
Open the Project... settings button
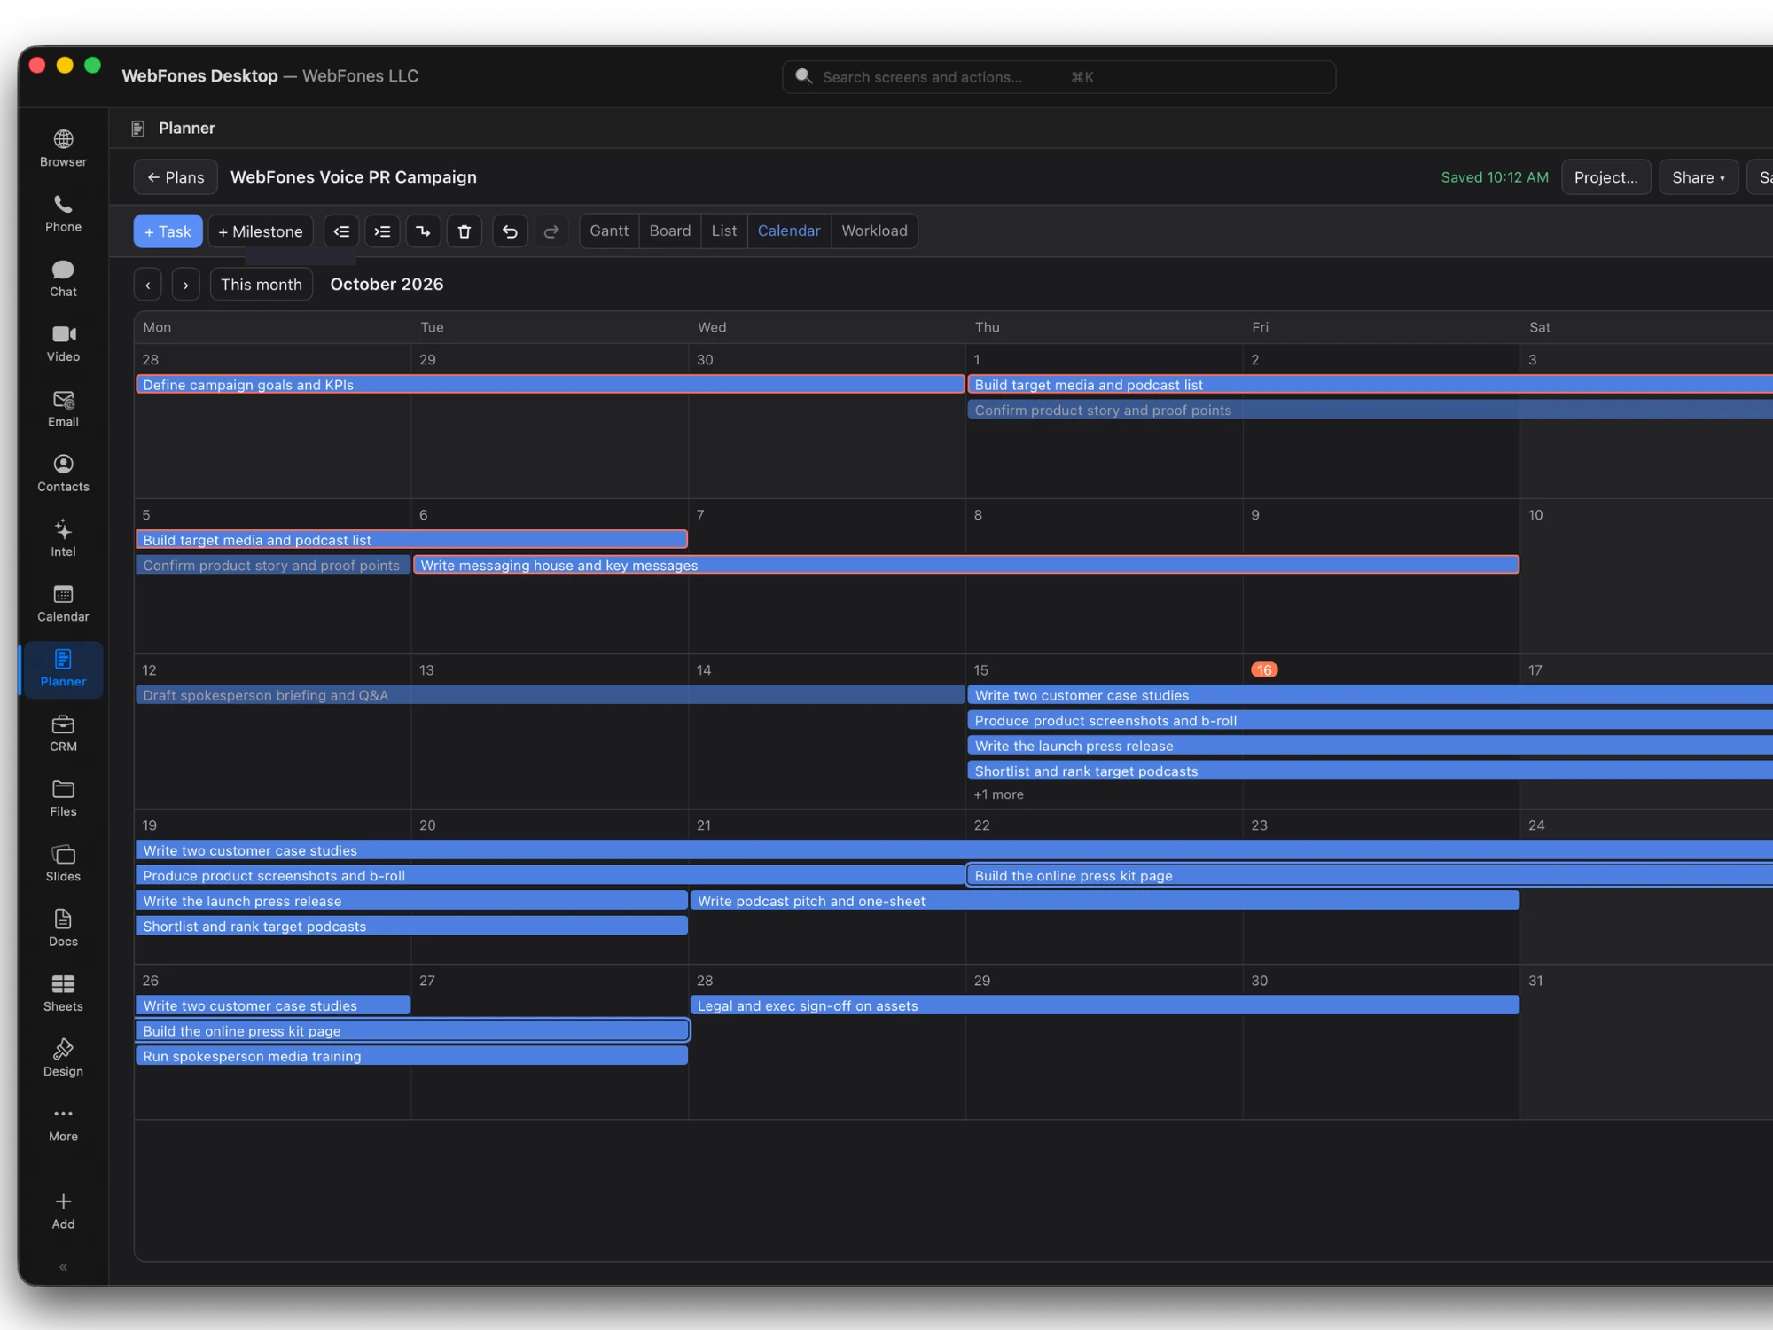point(1605,177)
